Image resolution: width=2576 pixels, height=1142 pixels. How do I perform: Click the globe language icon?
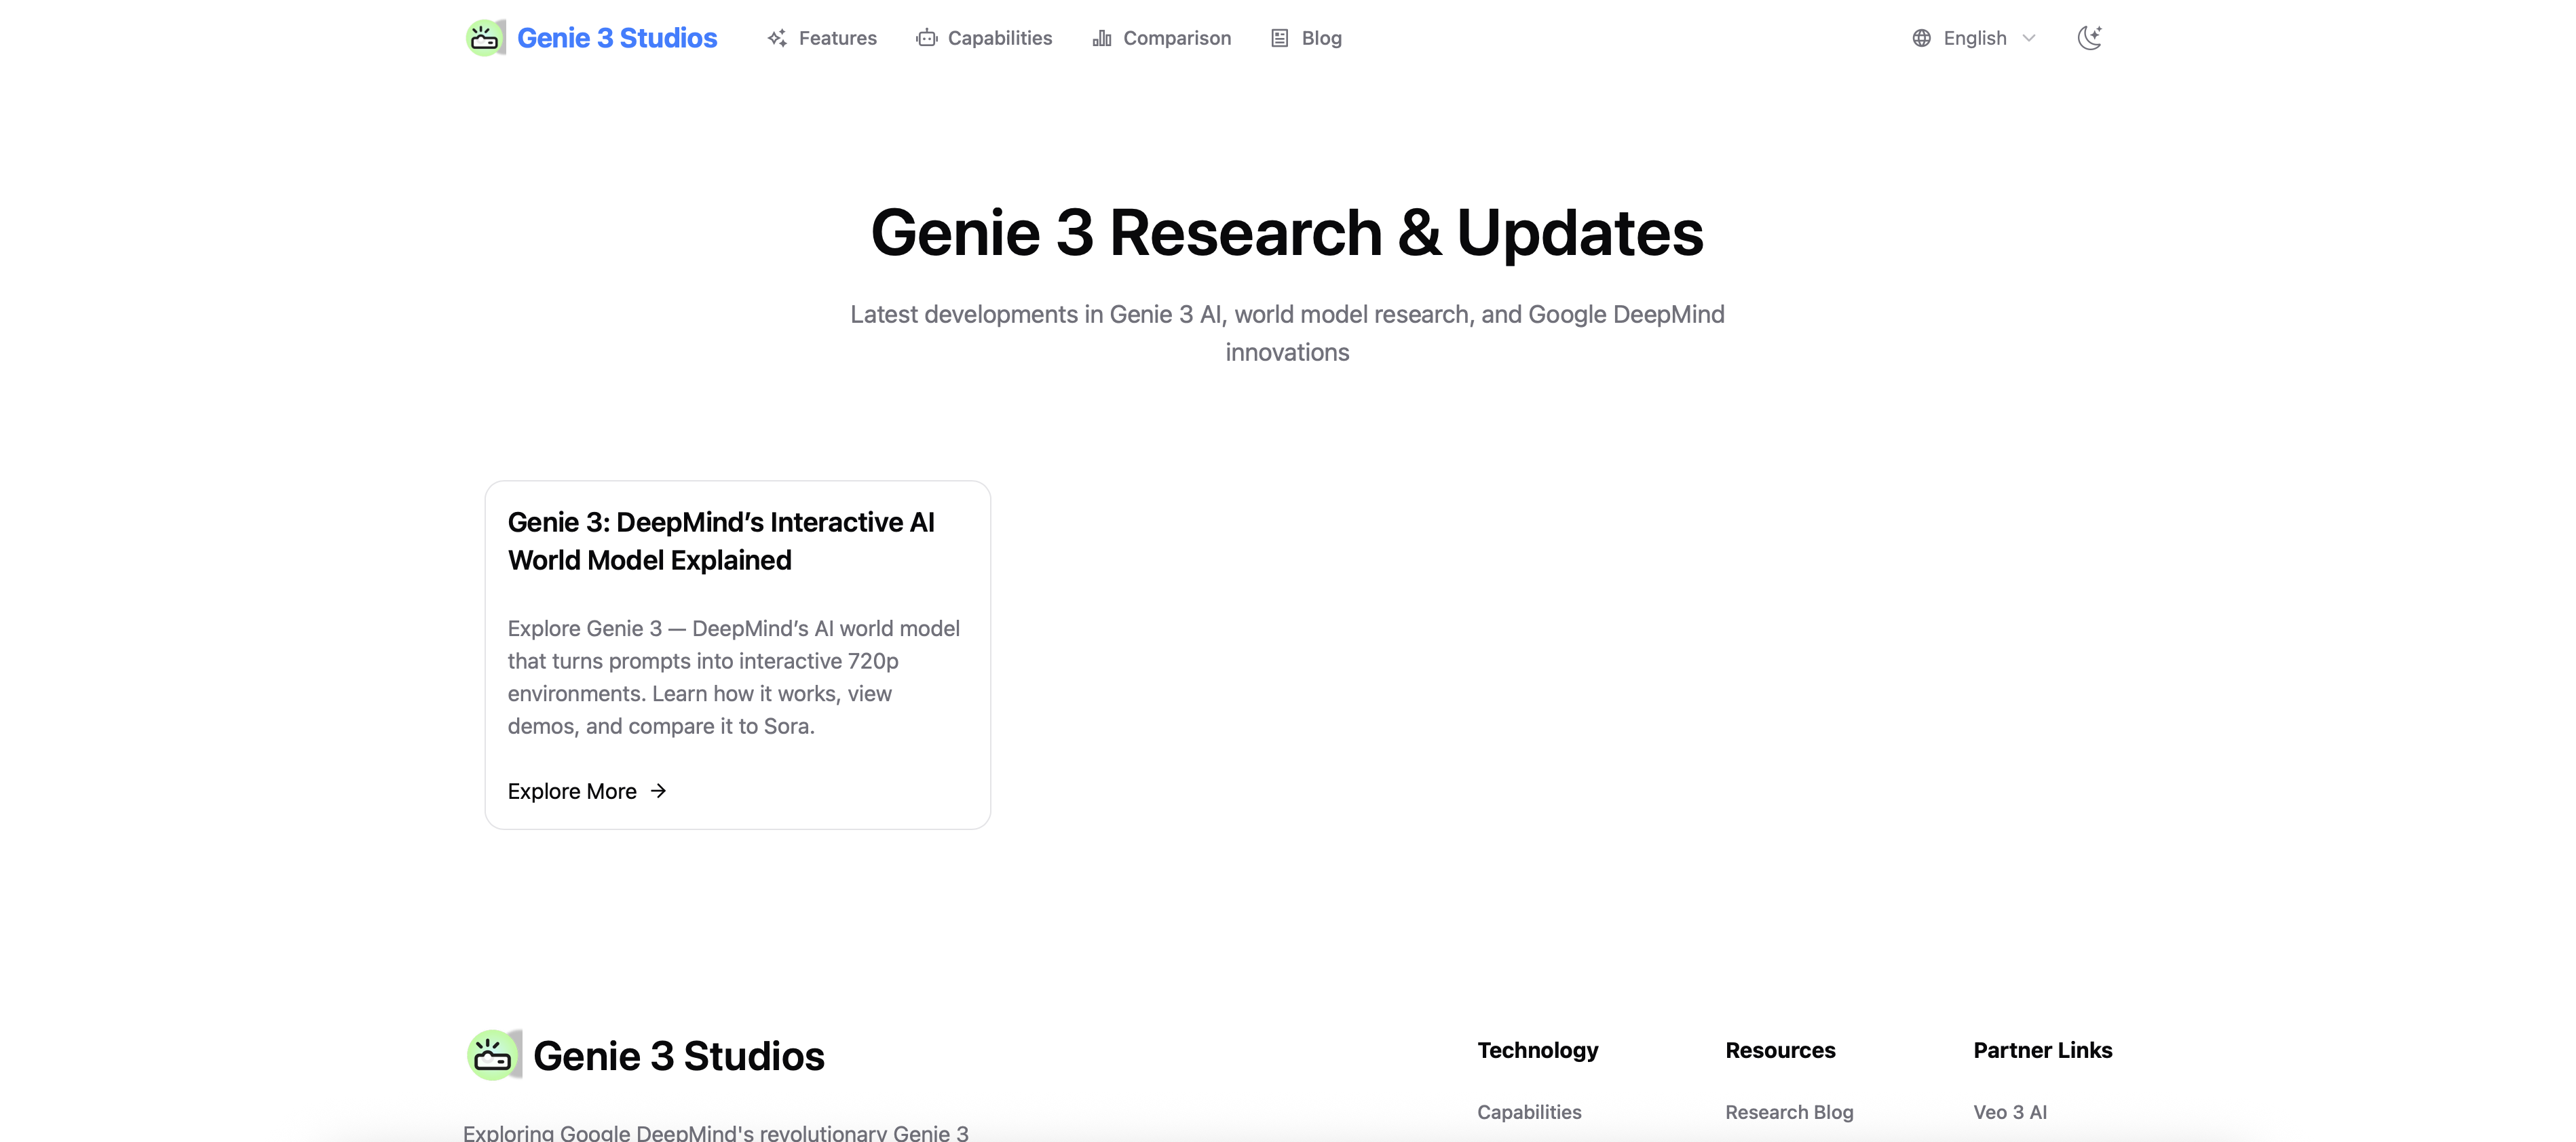point(1922,38)
